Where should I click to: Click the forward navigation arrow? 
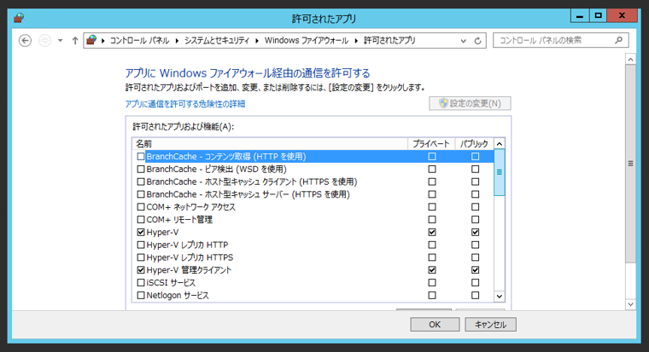[x=44, y=41]
